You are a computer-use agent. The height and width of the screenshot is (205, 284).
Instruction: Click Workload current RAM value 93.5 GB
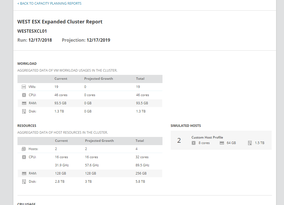click(60, 103)
